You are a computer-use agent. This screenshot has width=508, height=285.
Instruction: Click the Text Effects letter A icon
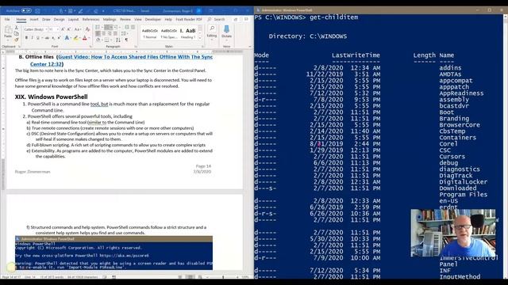point(67,38)
